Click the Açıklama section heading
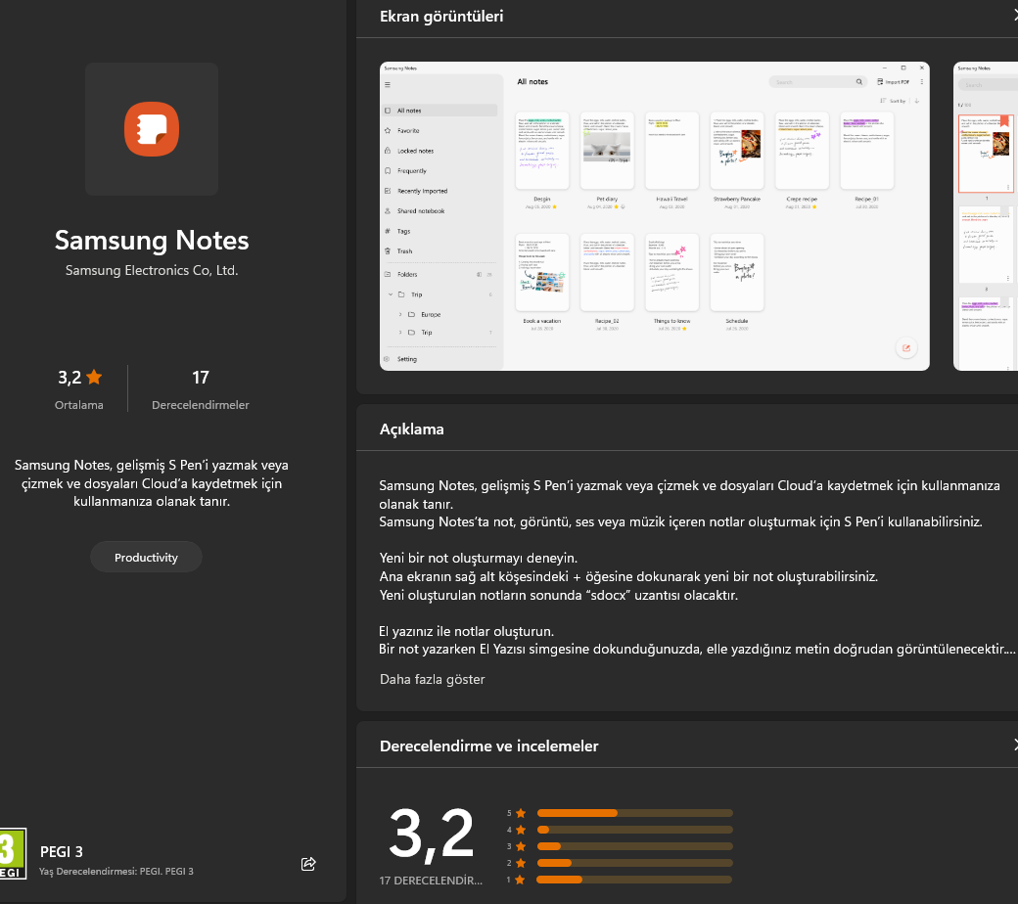This screenshot has width=1018, height=904. [x=412, y=429]
